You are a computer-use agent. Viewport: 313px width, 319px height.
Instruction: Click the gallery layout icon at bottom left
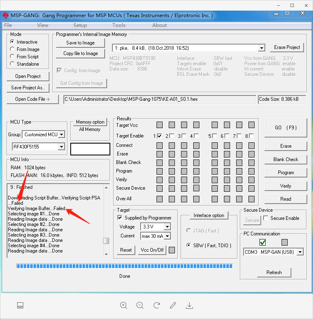(x=20, y=306)
